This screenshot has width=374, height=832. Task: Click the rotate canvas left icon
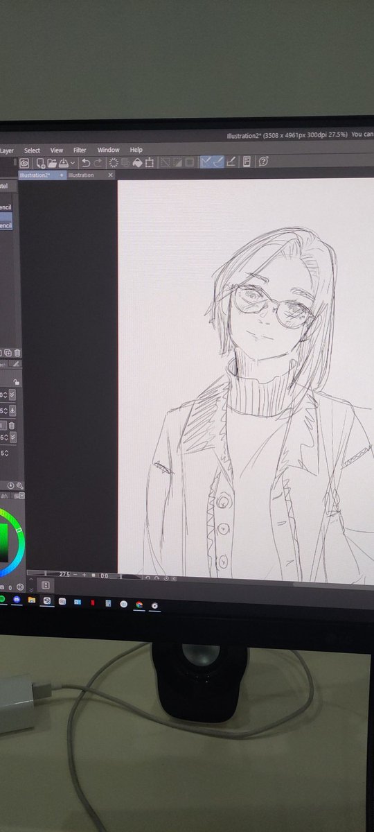(x=148, y=578)
